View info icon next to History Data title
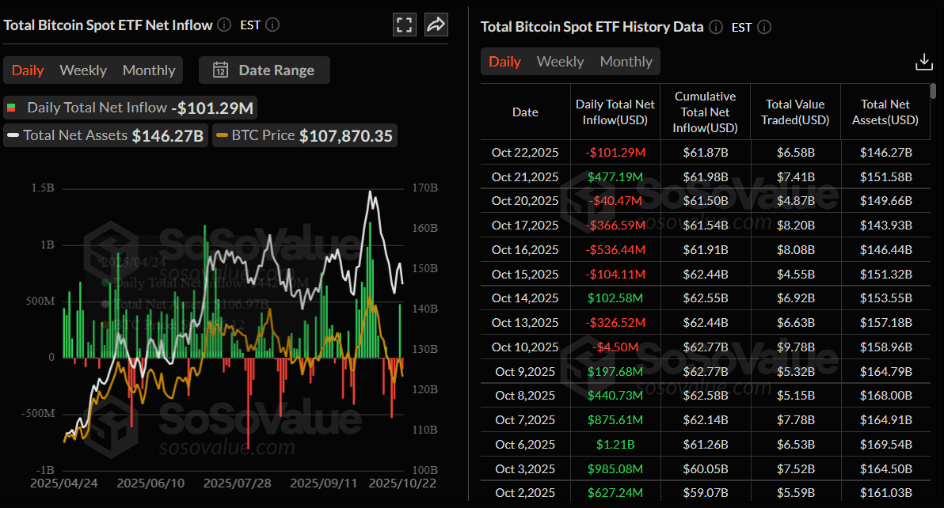This screenshot has height=508, width=944. (x=715, y=27)
